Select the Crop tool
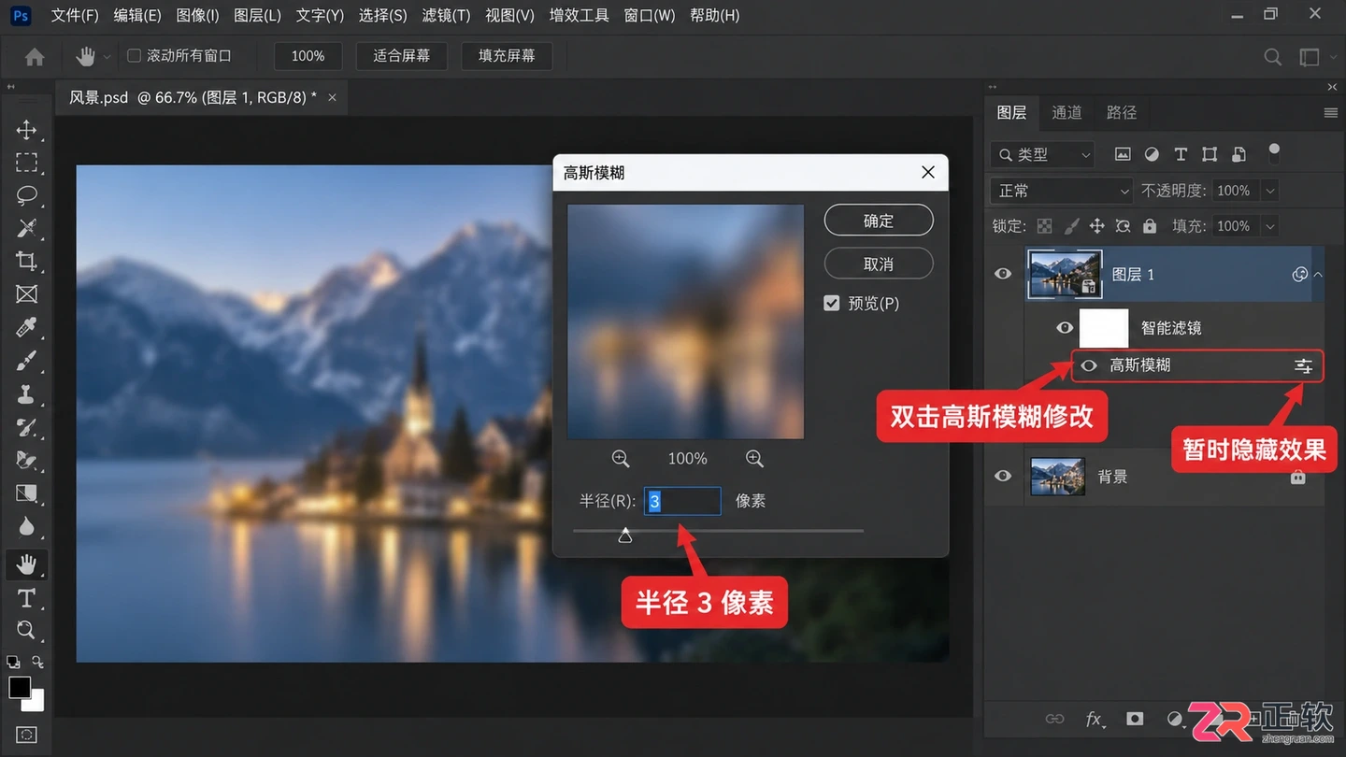The height and width of the screenshot is (757, 1346). pos(26,262)
